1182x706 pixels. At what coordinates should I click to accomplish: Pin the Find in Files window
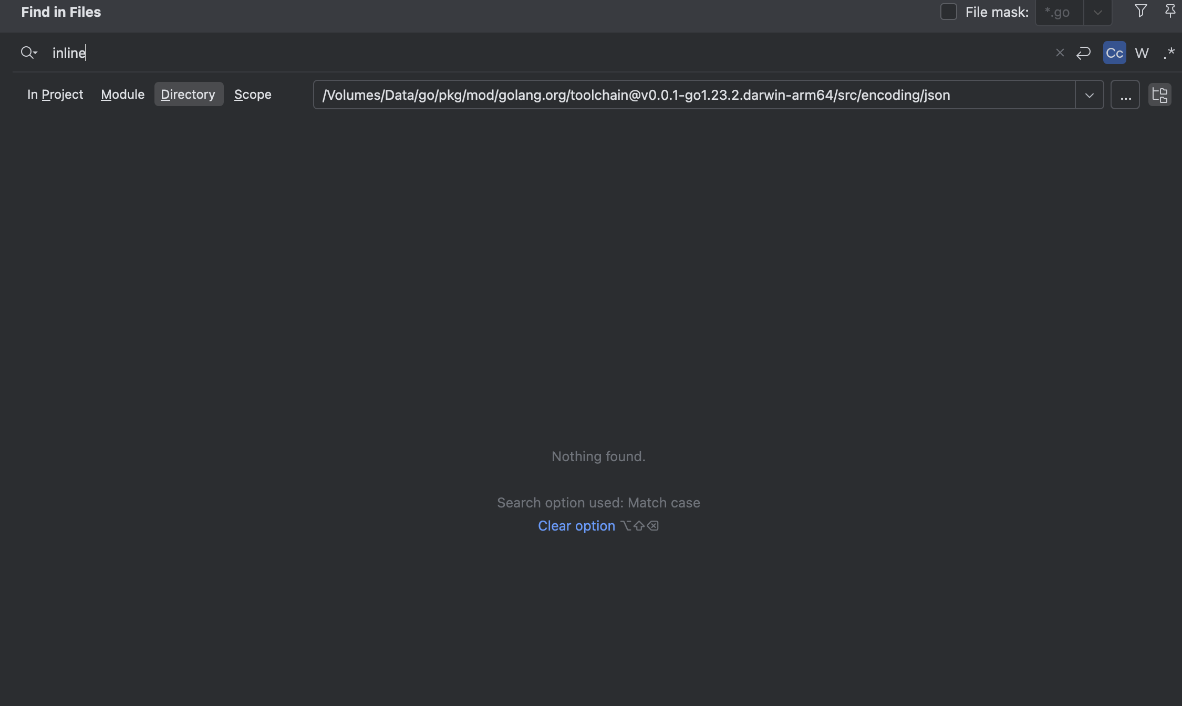pyautogui.click(x=1170, y=11)
